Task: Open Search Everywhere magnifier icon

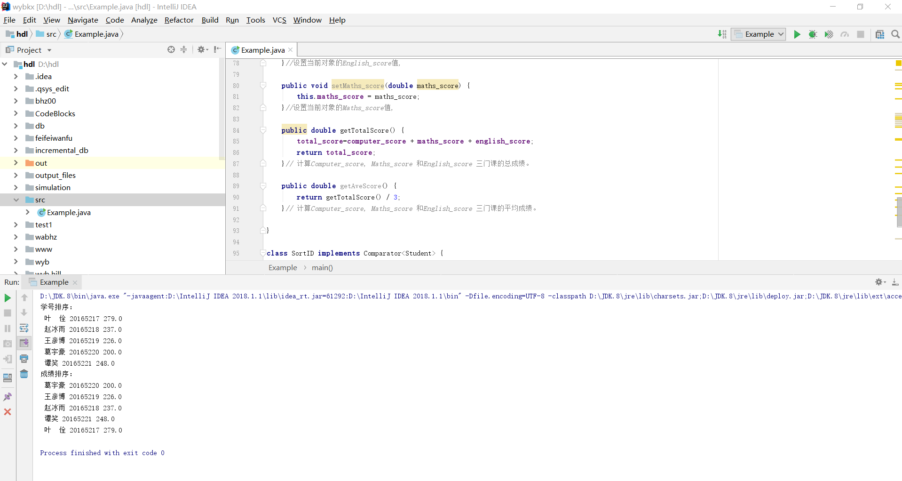Action: pyautogui.click(x=895, y=34)
